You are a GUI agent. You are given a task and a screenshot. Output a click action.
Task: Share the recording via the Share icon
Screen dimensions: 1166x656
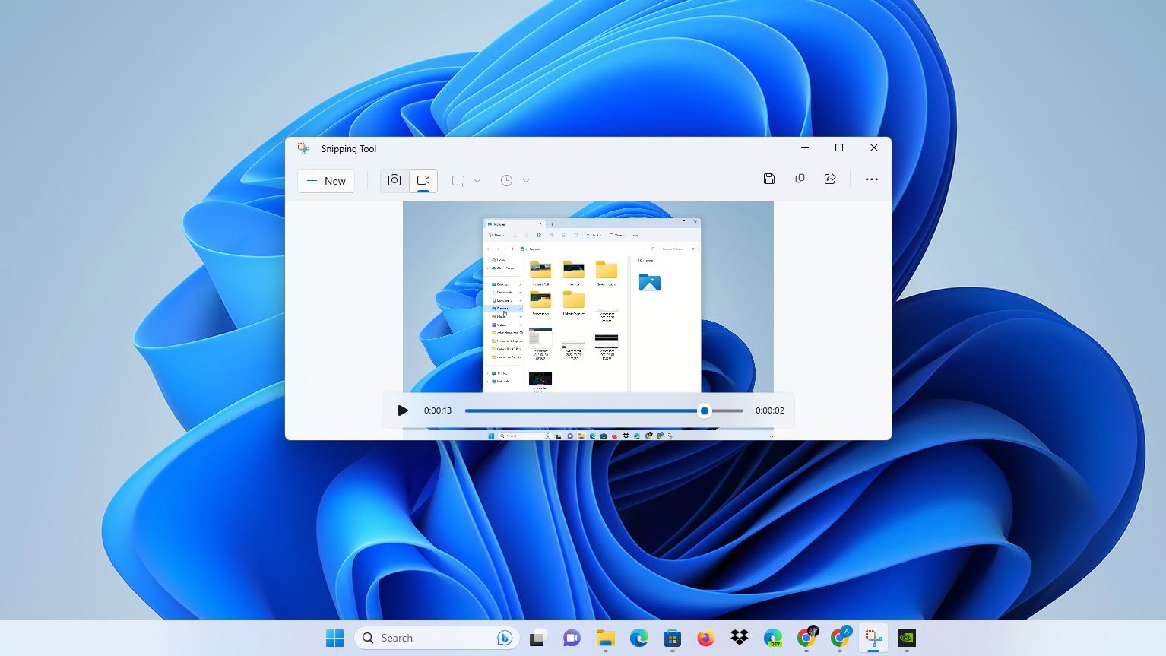(830, 179)
